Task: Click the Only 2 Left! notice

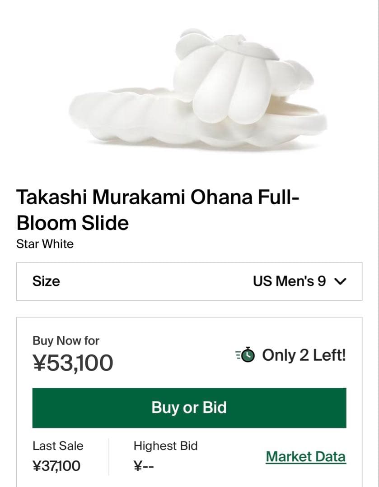Action: pyautogui.click(x=304, y=355)
